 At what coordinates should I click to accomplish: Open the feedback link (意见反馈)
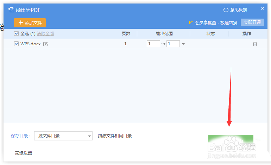pyautogui.click(x=235, y=10)
